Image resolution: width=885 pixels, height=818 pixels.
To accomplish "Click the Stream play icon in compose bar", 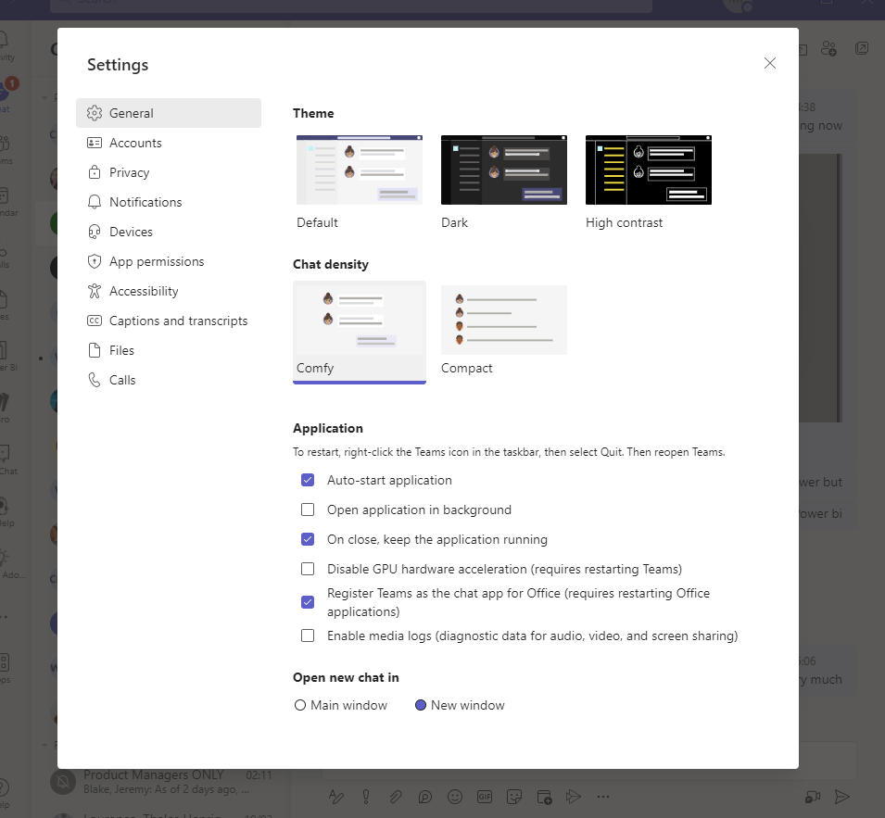I will click(x=574, y=797).
